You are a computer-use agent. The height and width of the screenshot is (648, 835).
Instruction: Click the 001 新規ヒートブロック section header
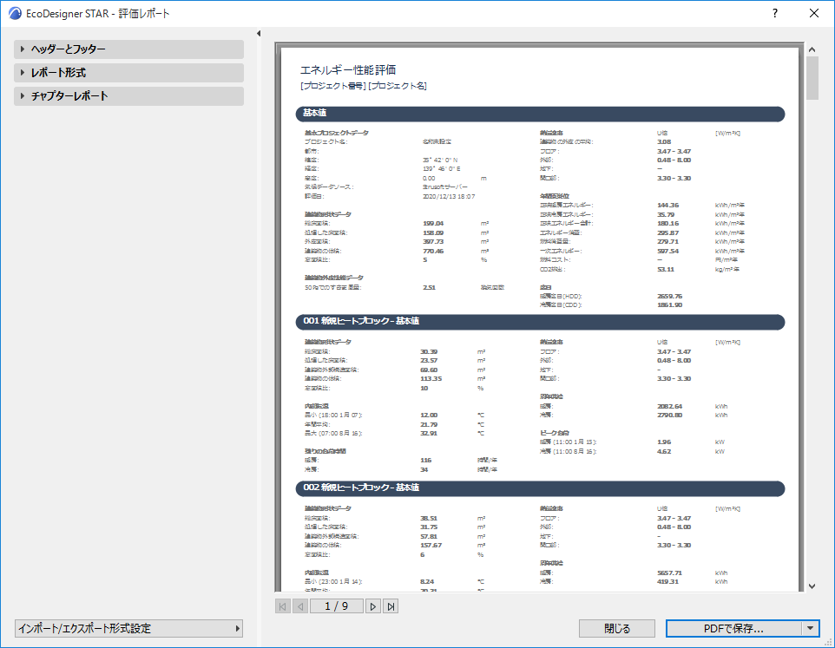540,321
